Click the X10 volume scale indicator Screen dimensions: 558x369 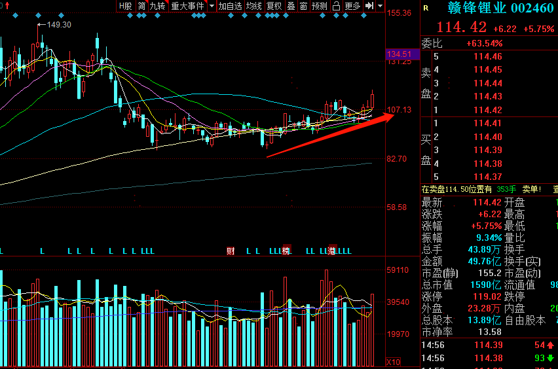[x=393, y=362]
